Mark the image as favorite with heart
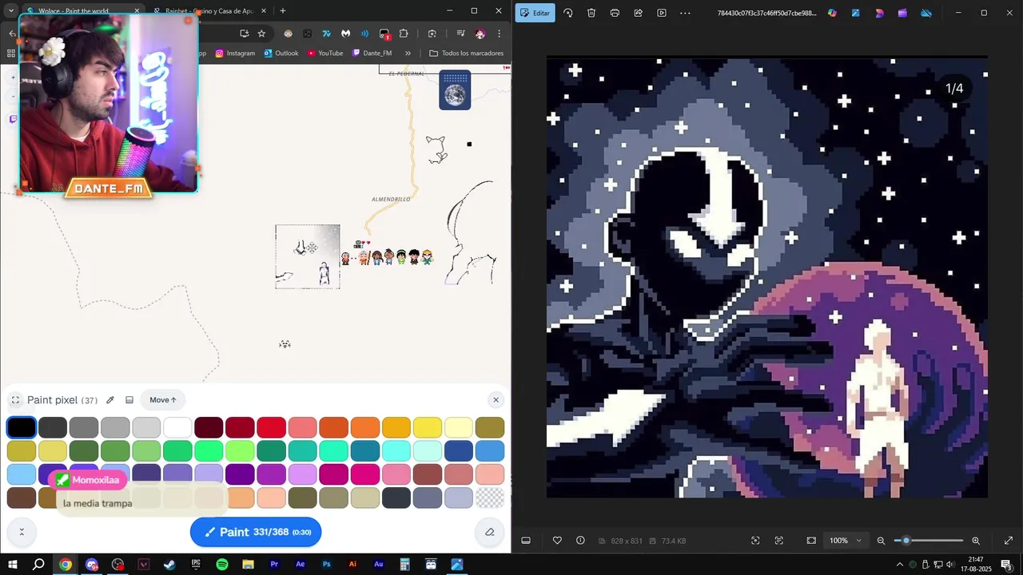Screen dimensions: 1023x575 (x=557, y=541)
